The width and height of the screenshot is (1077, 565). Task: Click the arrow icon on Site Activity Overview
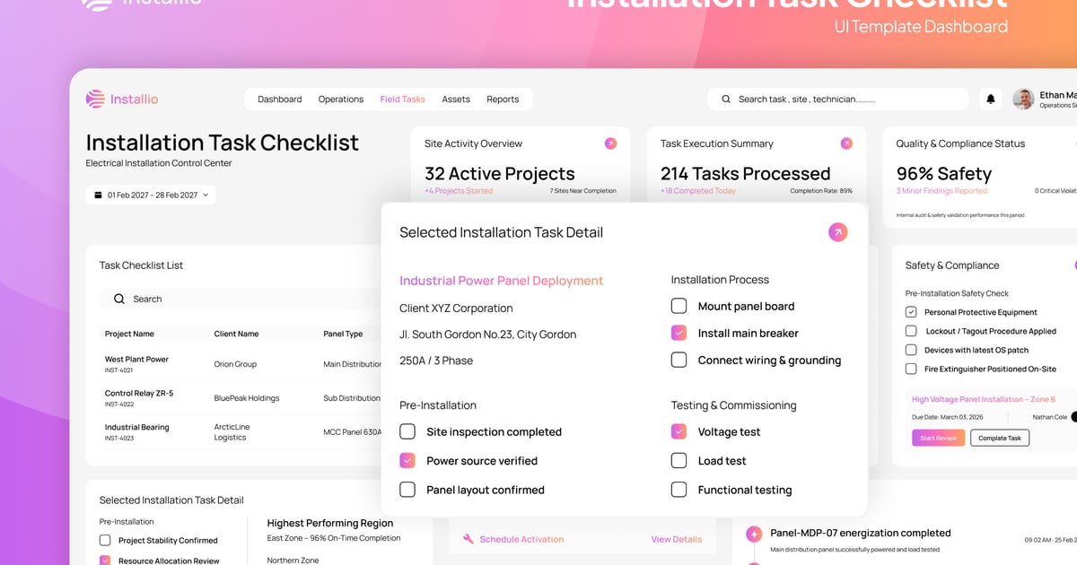(610, 143)
